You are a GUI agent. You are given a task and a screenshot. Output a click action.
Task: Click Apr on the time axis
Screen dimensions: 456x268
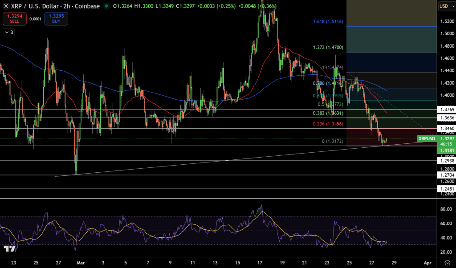[428, 263]
